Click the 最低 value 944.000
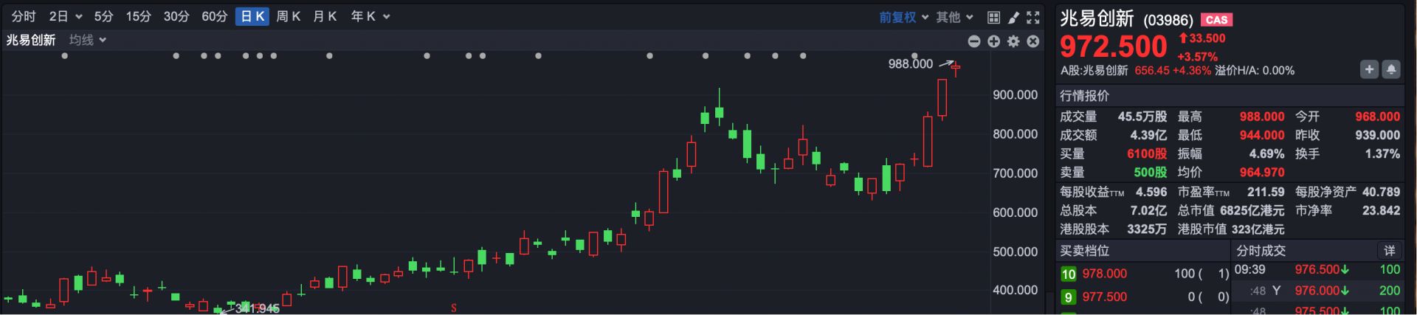1417x315 pixels. [x=1262, y=135]
